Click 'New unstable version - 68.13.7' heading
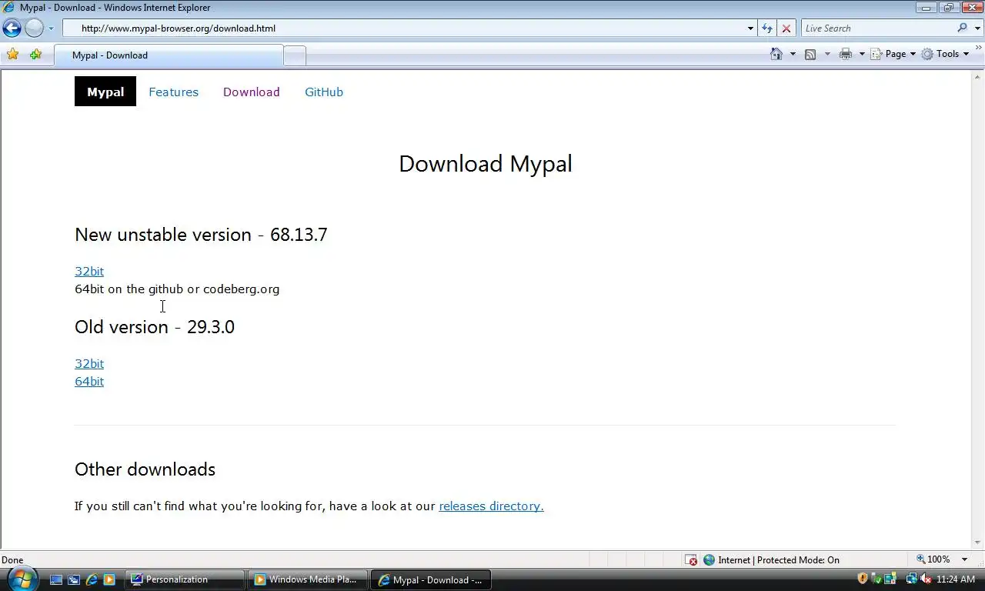 coord(201,235)
